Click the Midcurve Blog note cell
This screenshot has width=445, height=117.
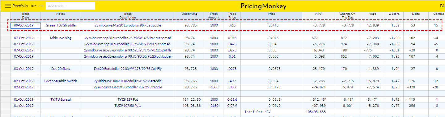pos(61,38)
